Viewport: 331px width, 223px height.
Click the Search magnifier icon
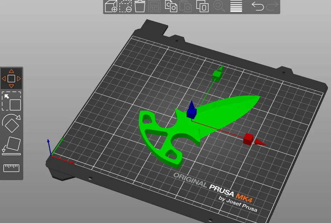point(219,6)
